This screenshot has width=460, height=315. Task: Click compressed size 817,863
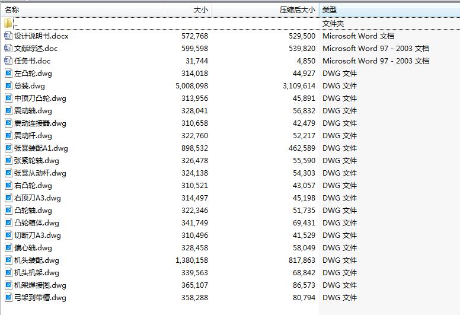(x=302, y=260)
